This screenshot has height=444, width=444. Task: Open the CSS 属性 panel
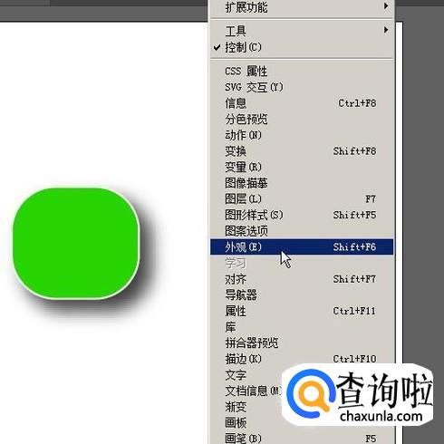coord(302,72)
